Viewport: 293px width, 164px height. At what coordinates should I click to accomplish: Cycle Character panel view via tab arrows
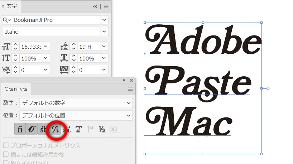(3, 6)
